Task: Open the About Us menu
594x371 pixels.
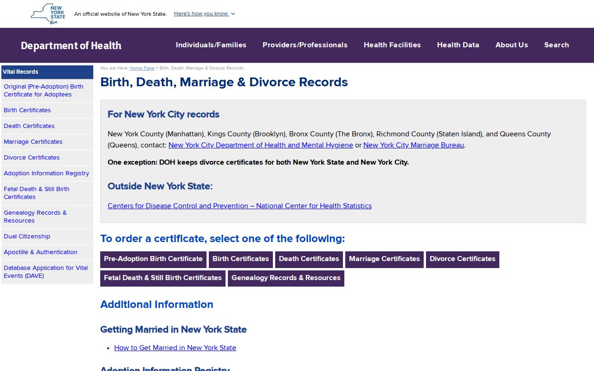Action: 512,45
